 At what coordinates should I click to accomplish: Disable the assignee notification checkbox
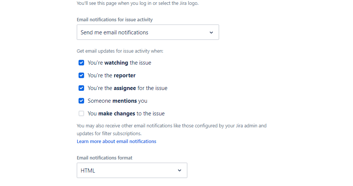tap(81, 88)
